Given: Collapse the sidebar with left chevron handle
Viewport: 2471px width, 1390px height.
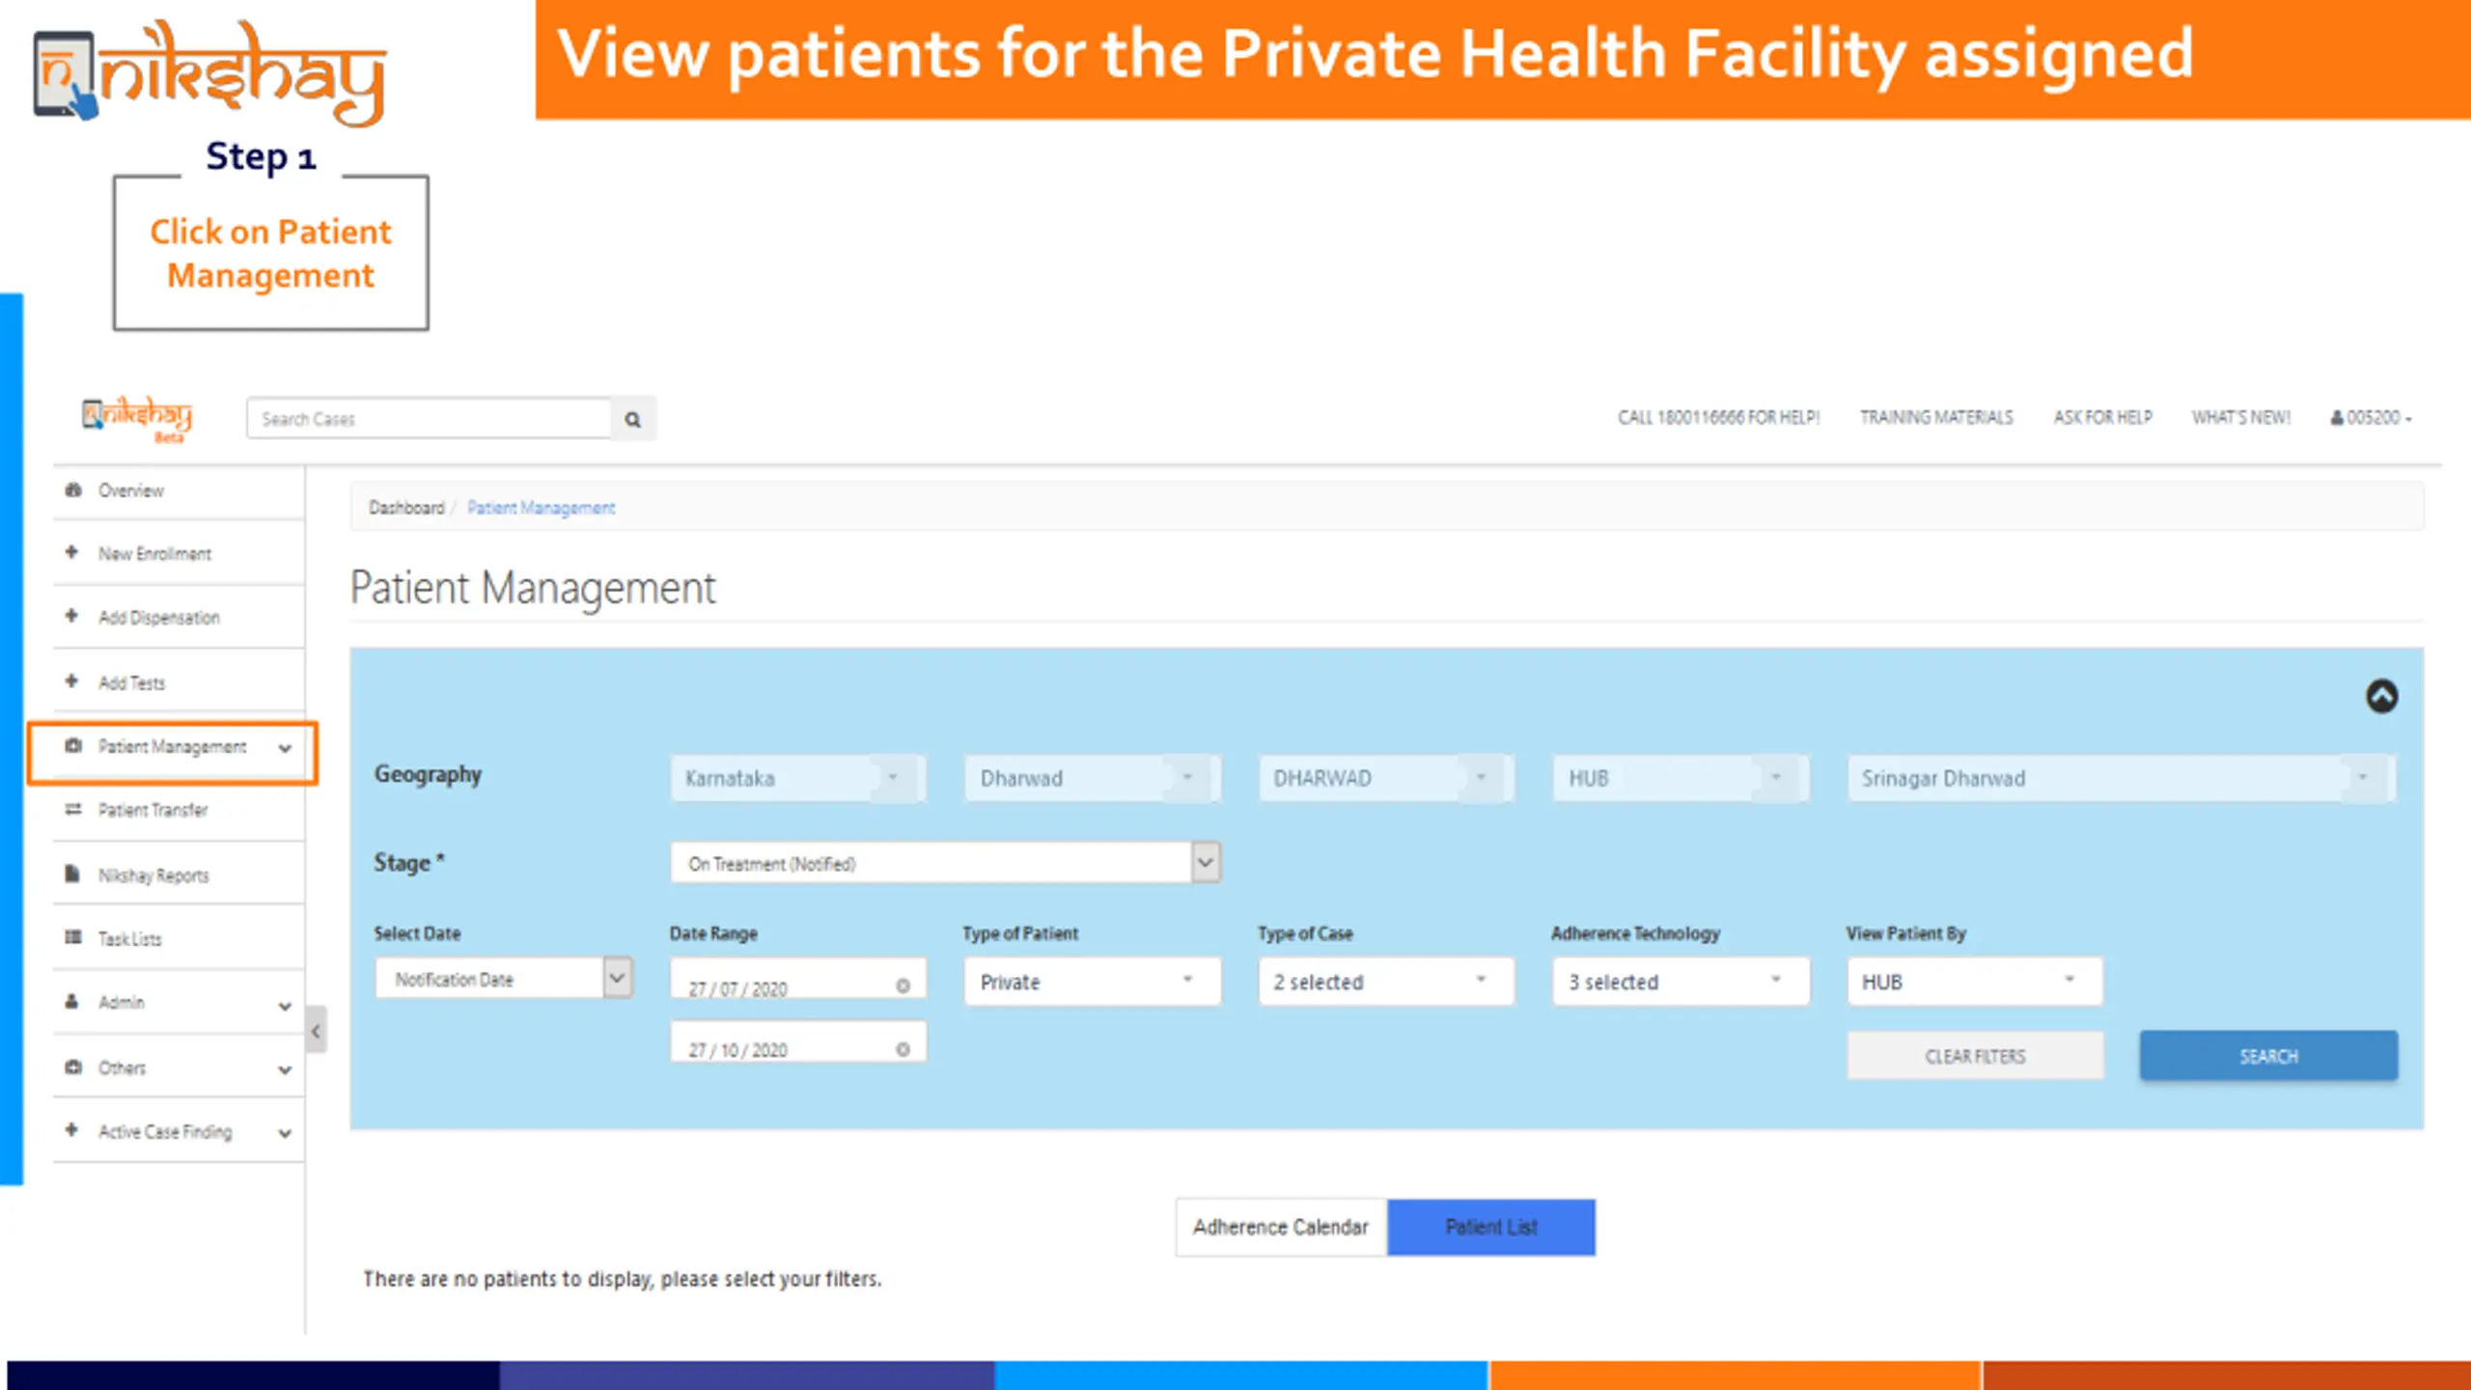Looking at the screenshot, I should coord(316,1031).
